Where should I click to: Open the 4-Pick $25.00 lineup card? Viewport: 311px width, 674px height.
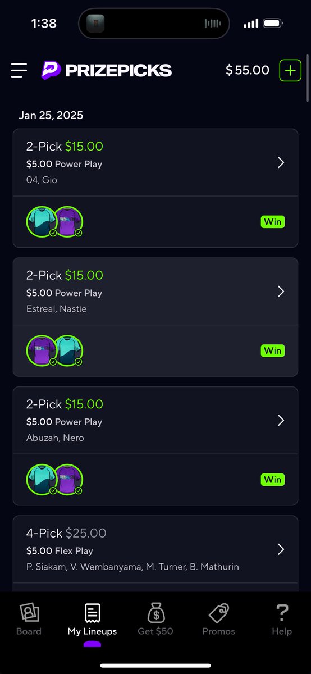pos(155,553)
